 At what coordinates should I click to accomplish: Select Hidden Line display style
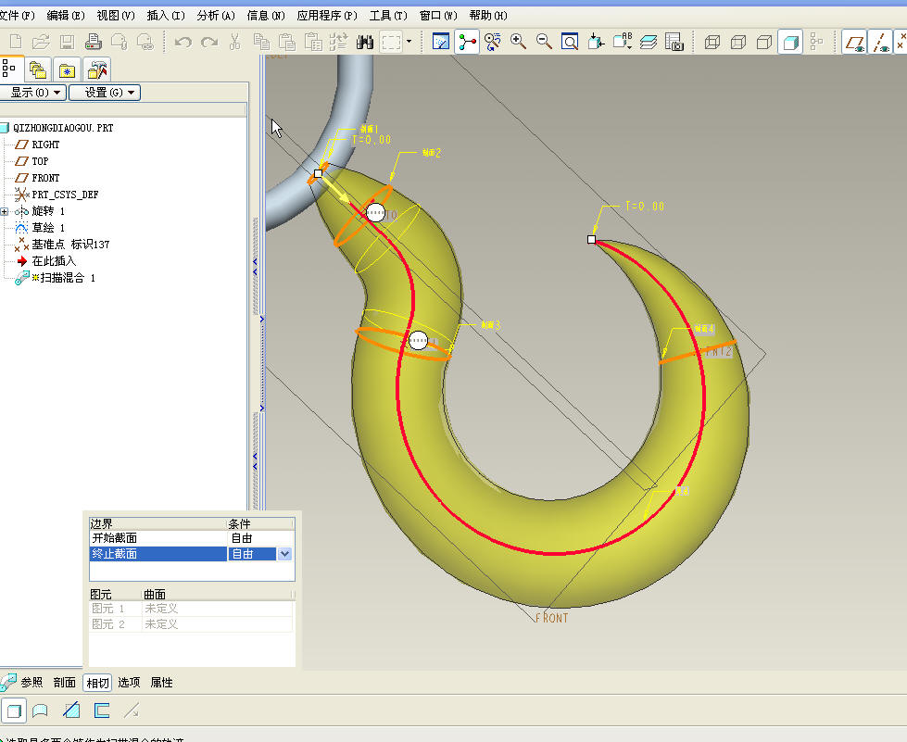click(738, 42)
